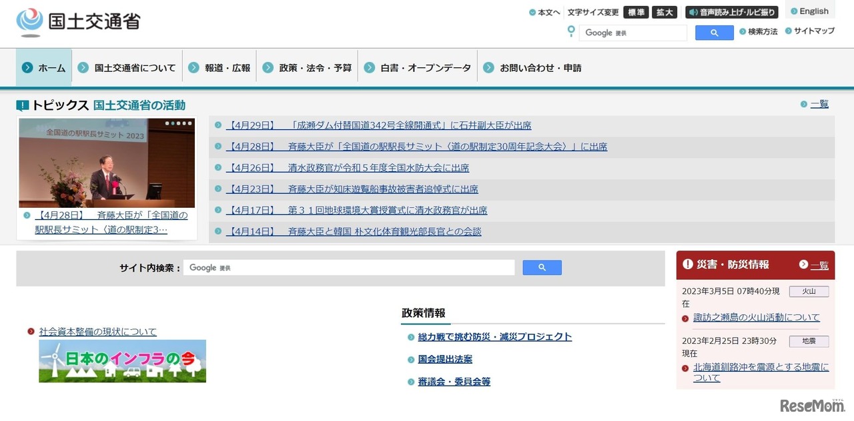Expand the 白書・オープンデータ menu
Viewport: 854px width, 421px height.
click(418, 68)
